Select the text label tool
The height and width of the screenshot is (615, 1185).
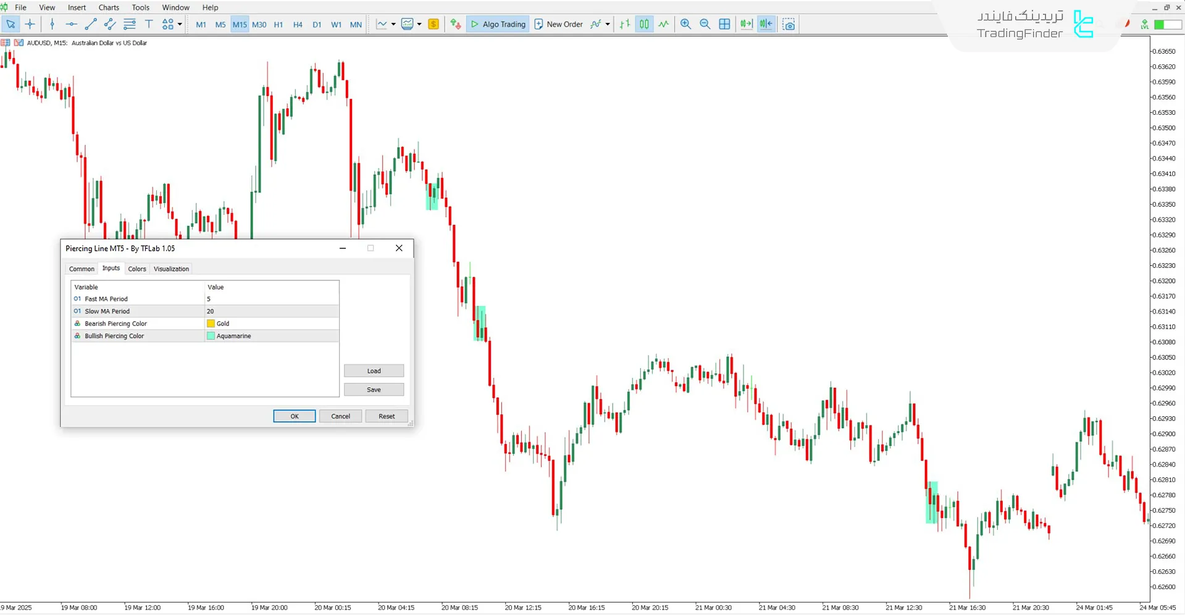149,24
